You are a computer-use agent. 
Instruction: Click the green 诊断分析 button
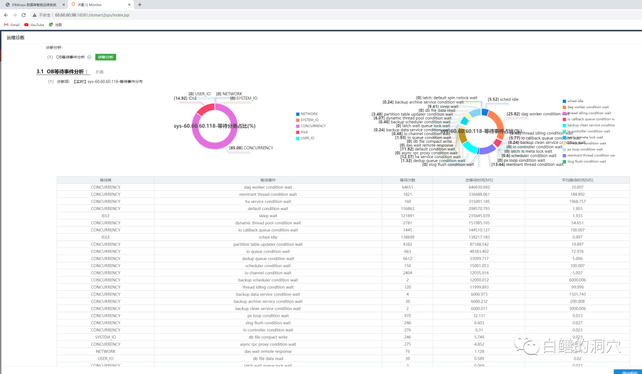coord(105,57)
